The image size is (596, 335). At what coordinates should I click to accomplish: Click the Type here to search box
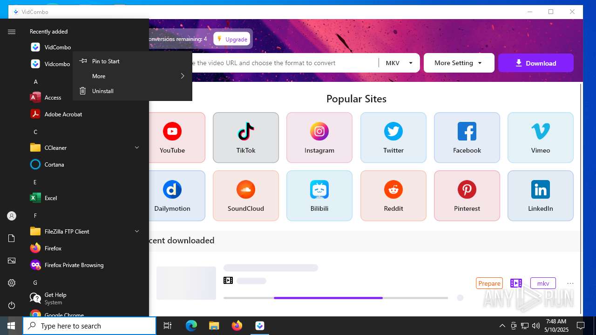89,326
